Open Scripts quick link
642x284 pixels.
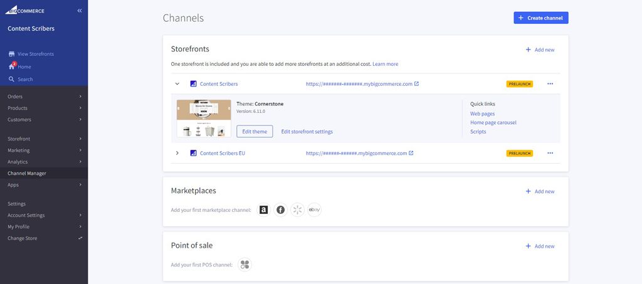tap(478, 132)
